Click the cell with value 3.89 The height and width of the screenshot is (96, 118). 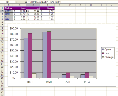[47, 20]
